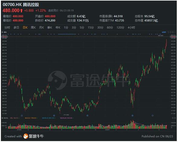178x142 pixels.
Task: Click the rightmost circular event marker under chart
Action: pos(153,115)
